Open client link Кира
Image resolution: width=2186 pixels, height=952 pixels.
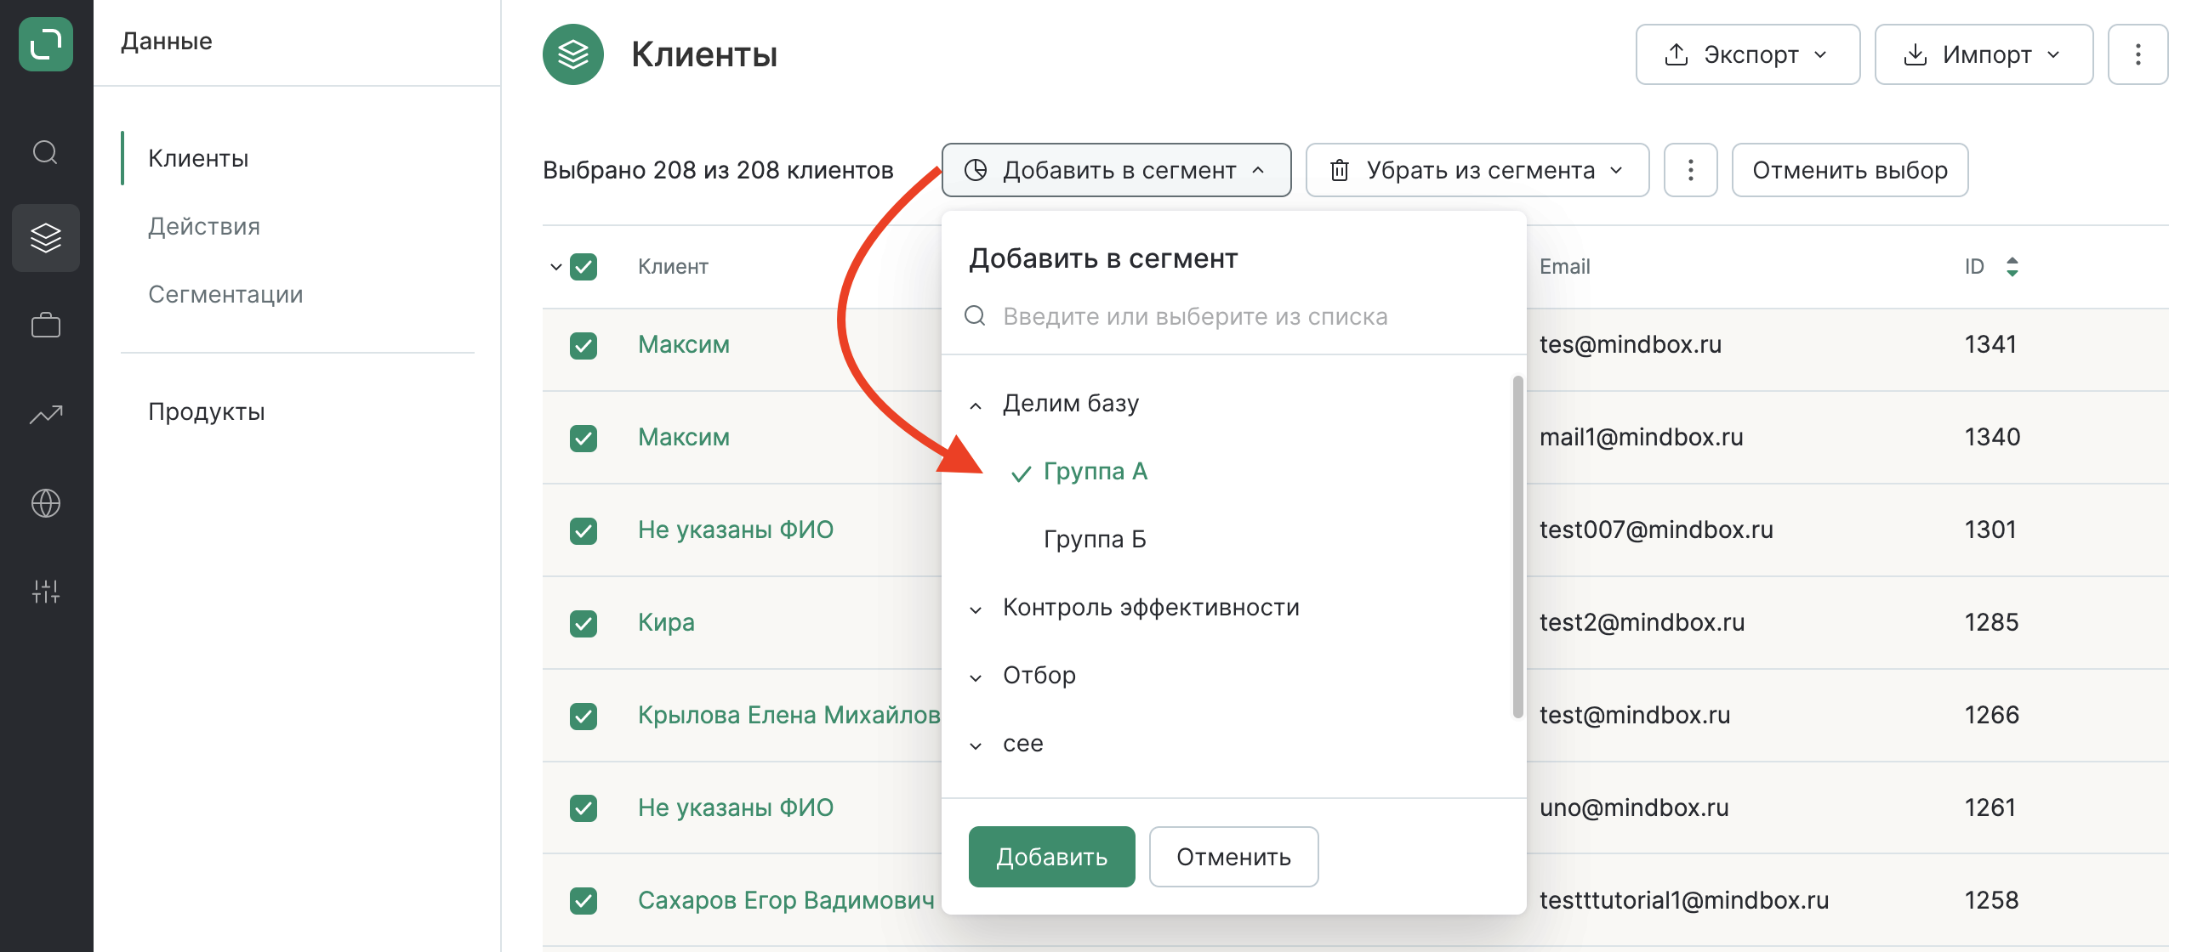coord(666,622)
